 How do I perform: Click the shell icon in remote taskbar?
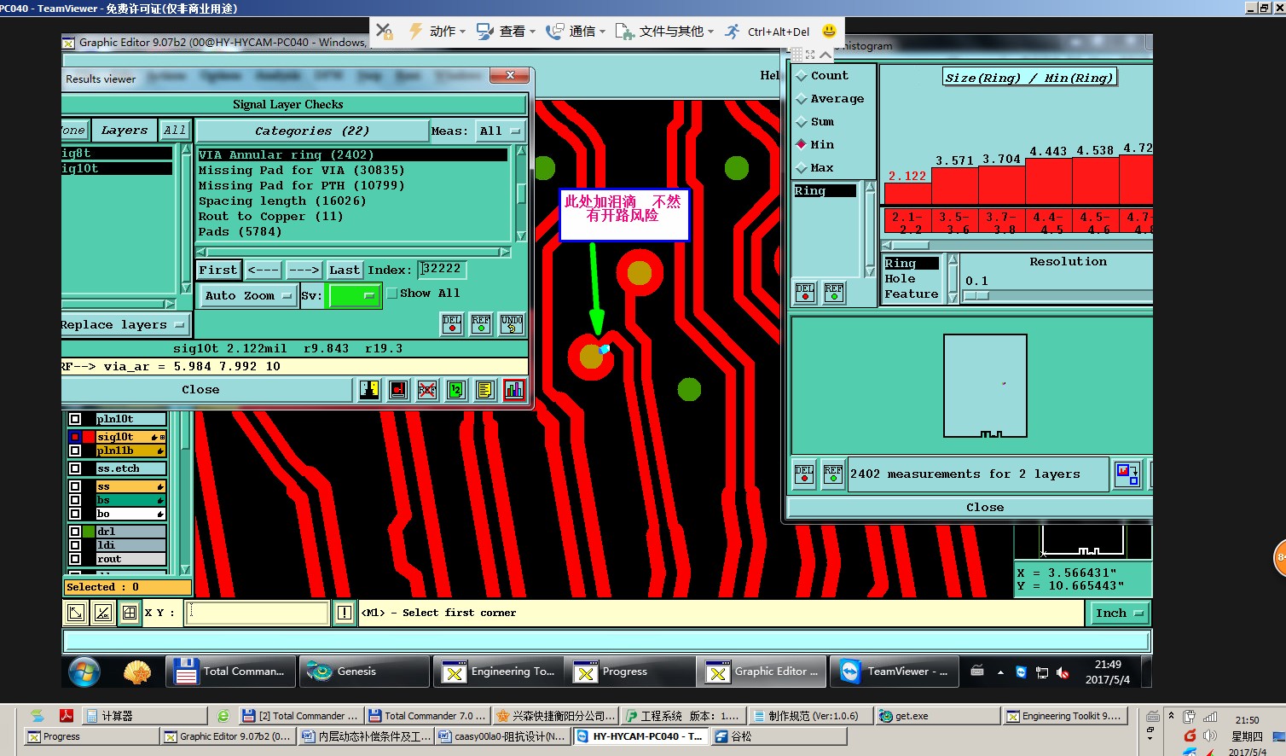tap(136, 672)
